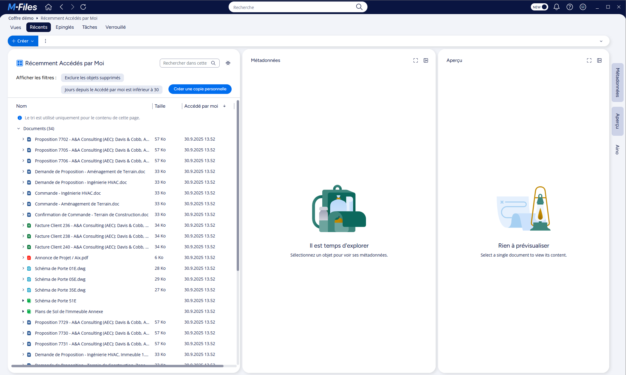Toggle the NEW interface switch

click(539, 7)
